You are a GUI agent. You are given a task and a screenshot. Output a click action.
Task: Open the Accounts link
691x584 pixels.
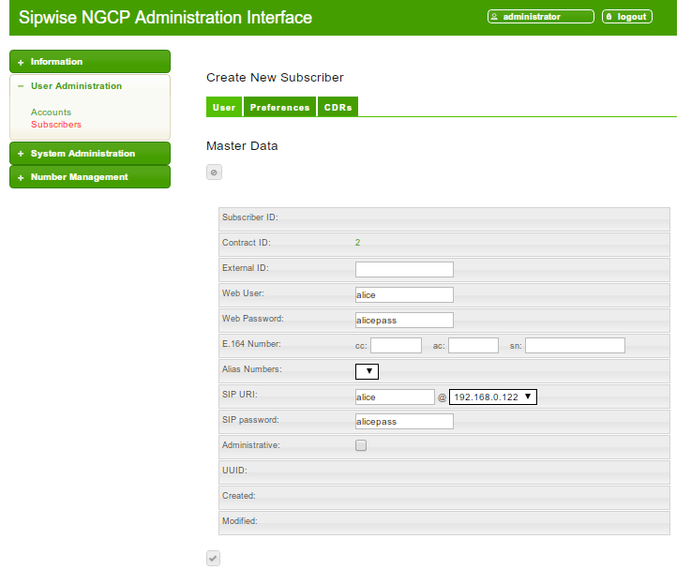[x=51, y=112]
